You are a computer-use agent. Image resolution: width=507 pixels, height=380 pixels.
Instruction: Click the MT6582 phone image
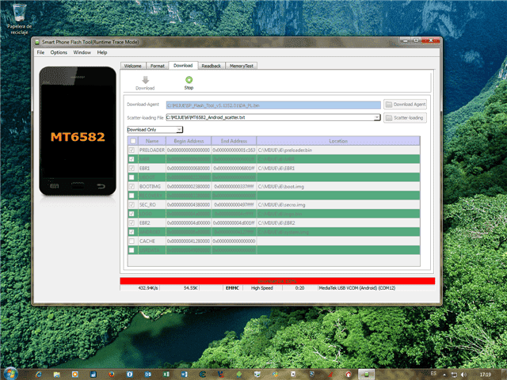78,131
